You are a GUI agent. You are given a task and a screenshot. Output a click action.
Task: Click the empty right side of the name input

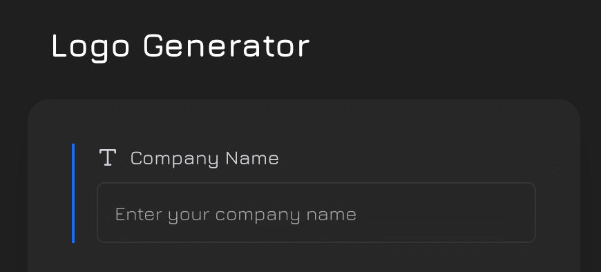point(445,213)
